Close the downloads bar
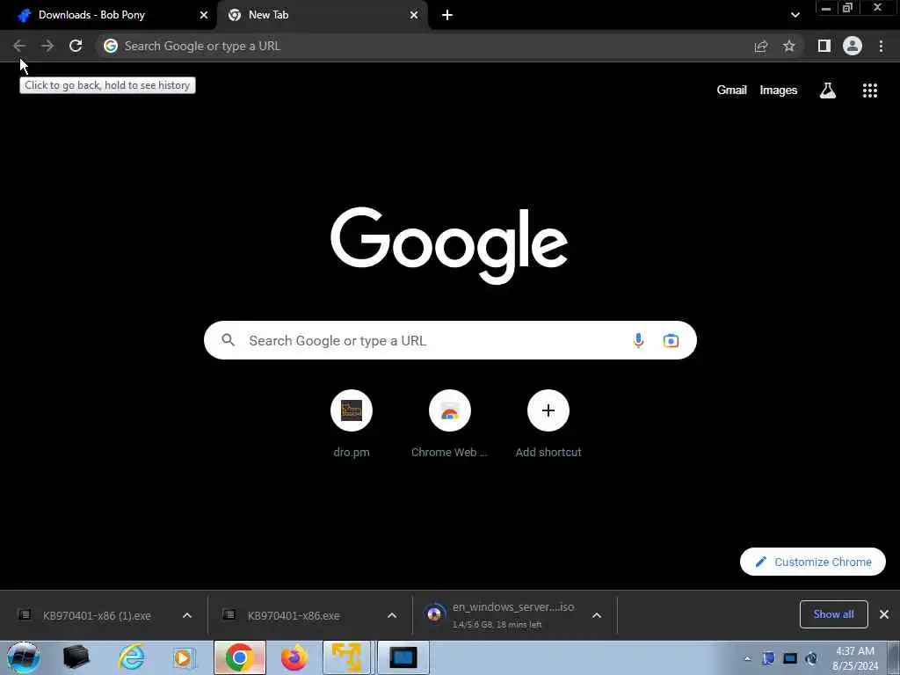This screenshot has width=900, height=675. click(x=884, y=614)
